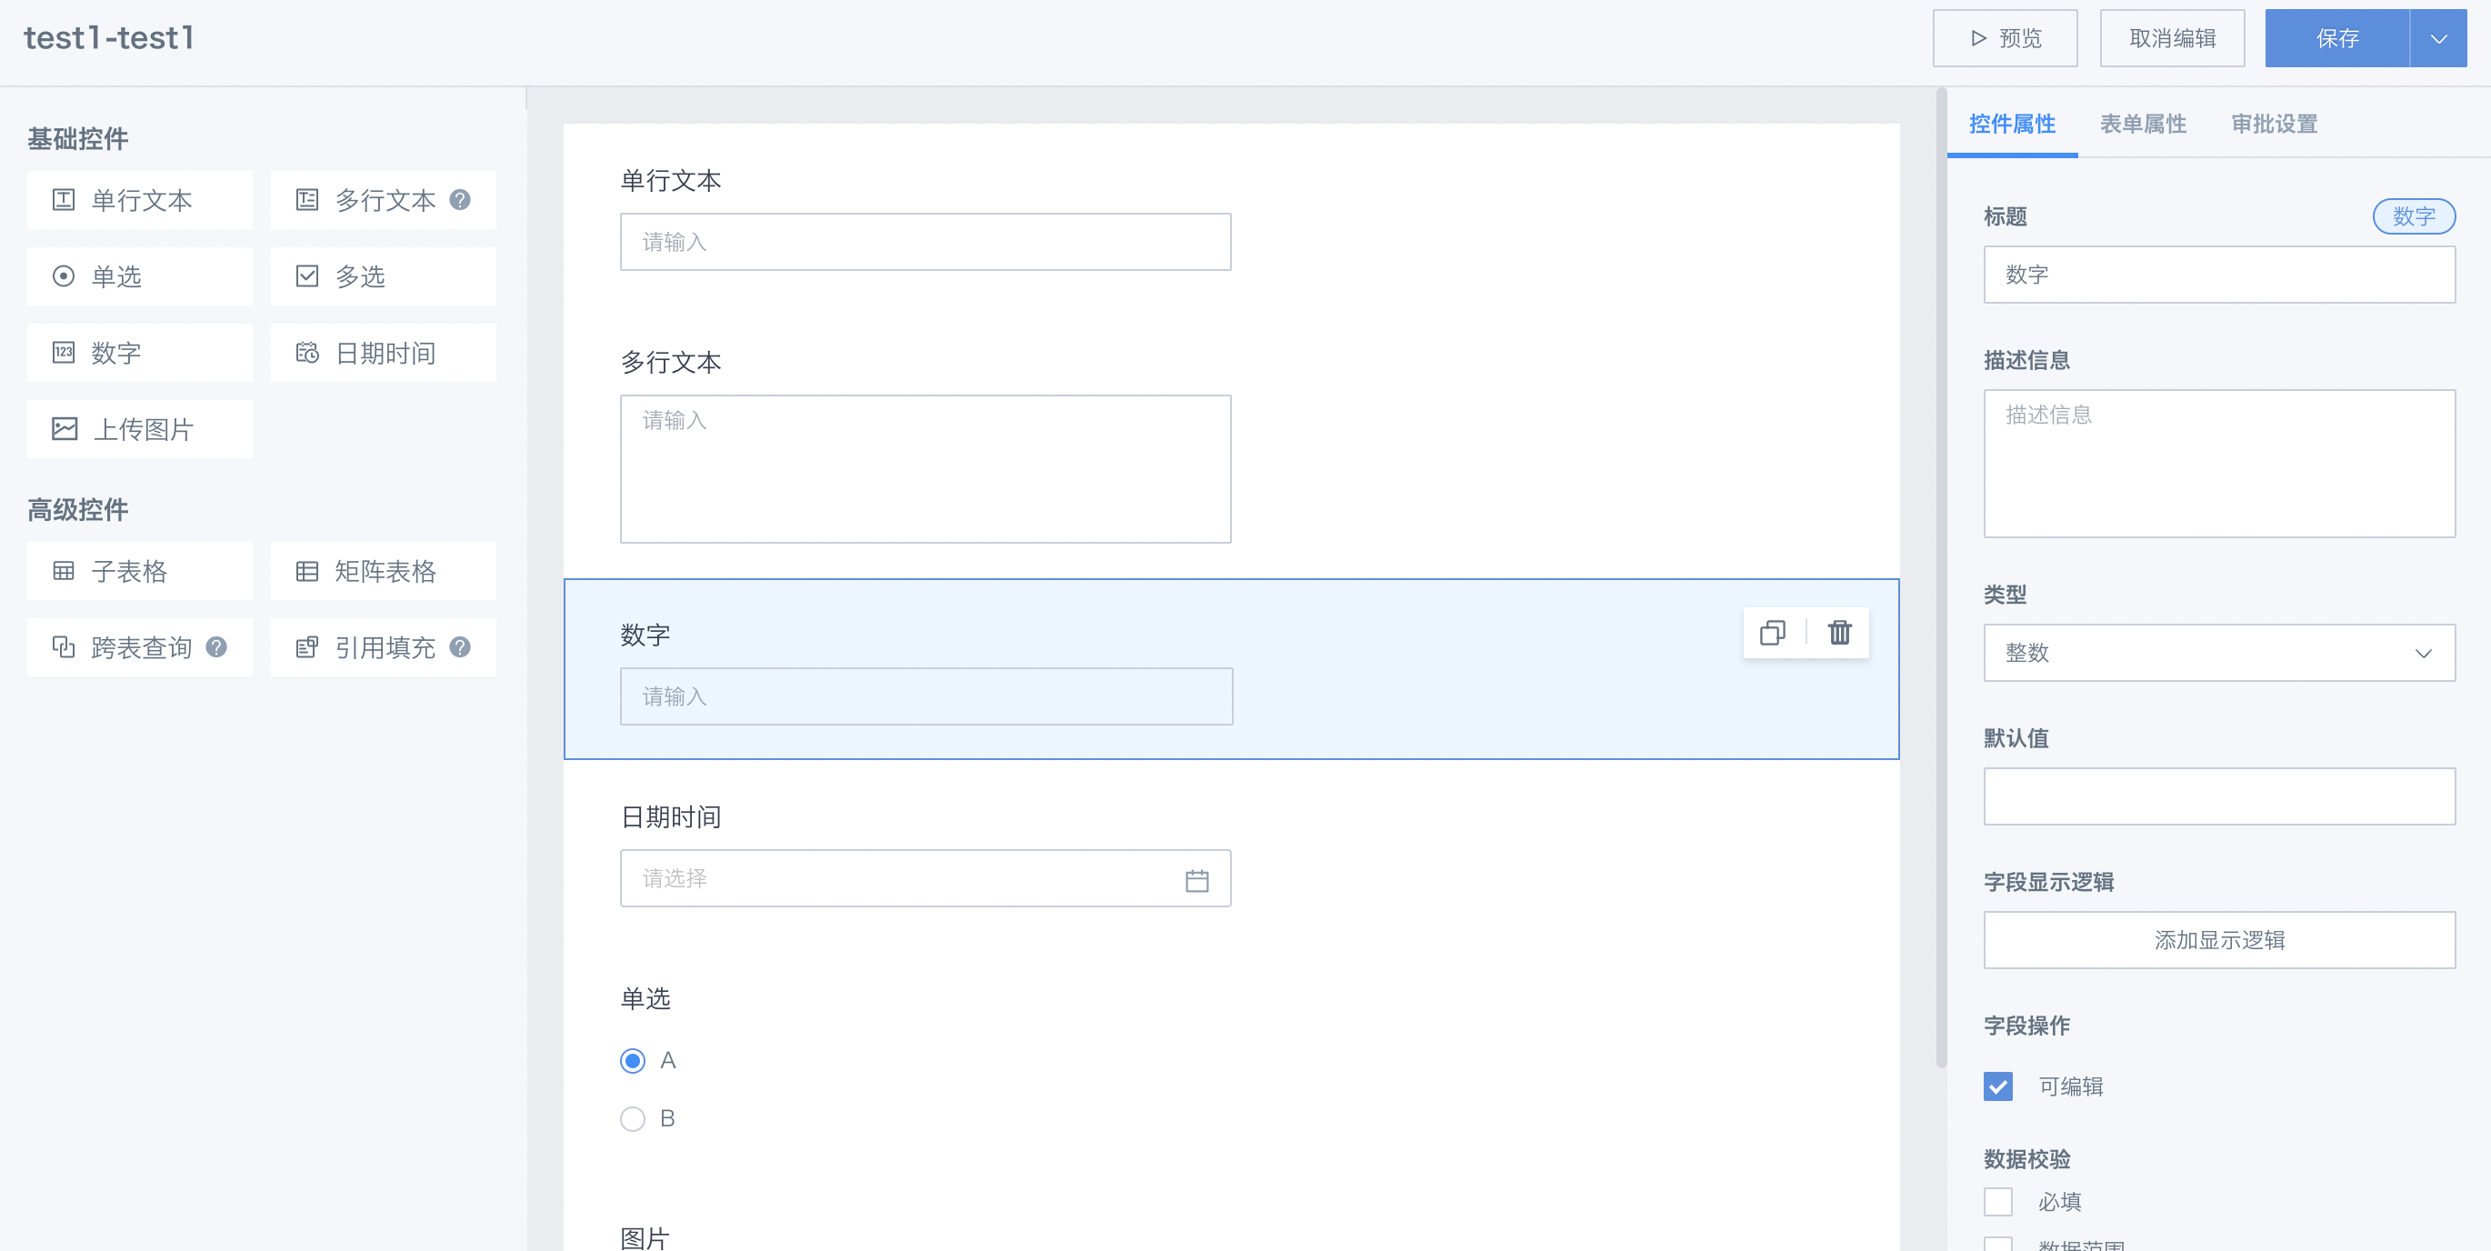This screenshot has height=1251, width=2491.
Task: Delete the selected 数字 field with trash icon
Action: [1839, 632]
